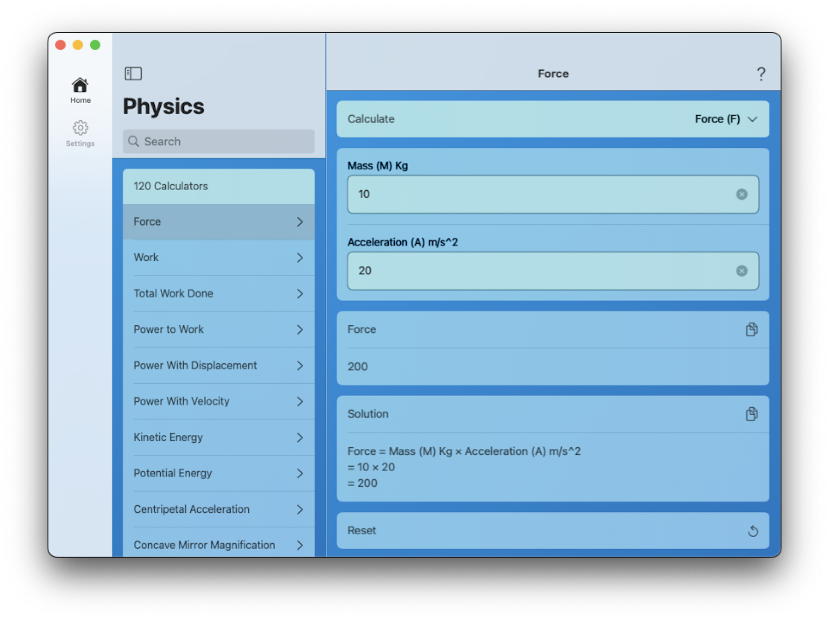Viewport: 829px width, 621px height.
Task: Click the green zoom traffic-light button
Action: tap(95, 45)
